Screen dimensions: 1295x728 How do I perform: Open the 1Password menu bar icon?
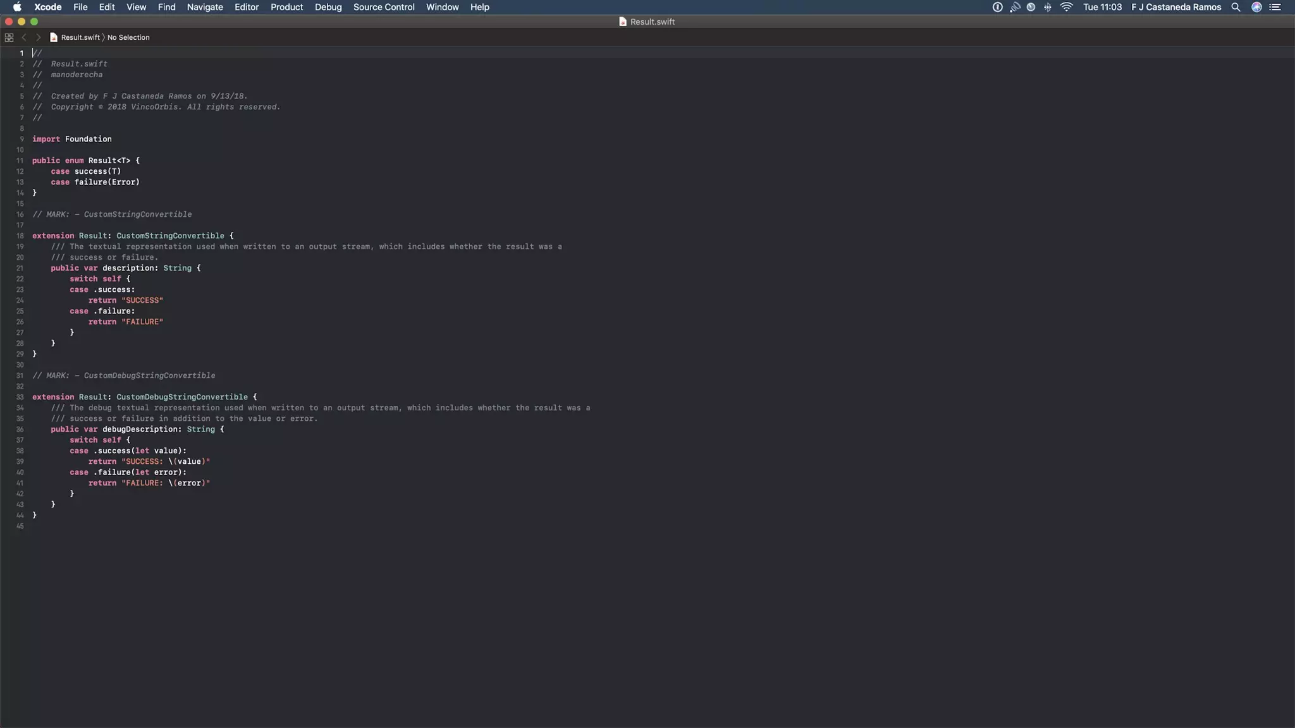tap(997, 7)
